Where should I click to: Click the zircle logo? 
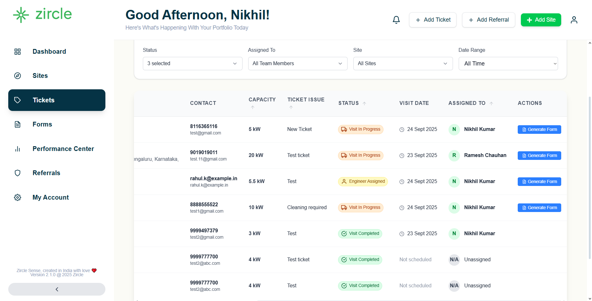point(43,15)
